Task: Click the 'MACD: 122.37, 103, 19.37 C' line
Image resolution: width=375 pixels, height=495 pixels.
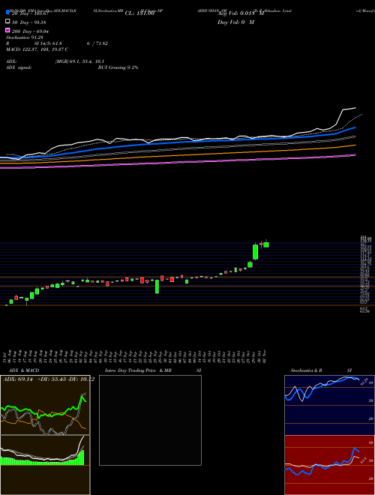Action: pyautogui.click(x=37, y=49)
